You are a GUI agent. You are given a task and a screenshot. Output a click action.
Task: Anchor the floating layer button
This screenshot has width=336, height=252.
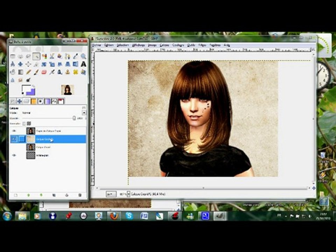tap(67, 195)
